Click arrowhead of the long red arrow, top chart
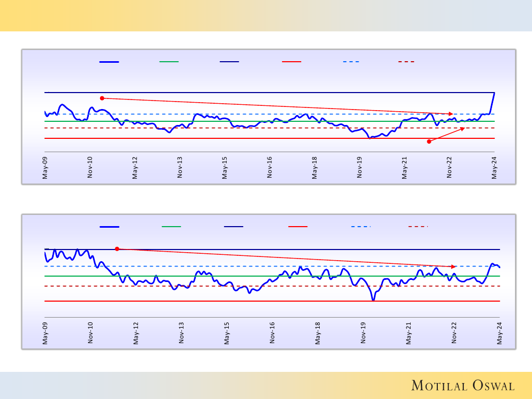This screenshot has width=532, height=399. 451,114
